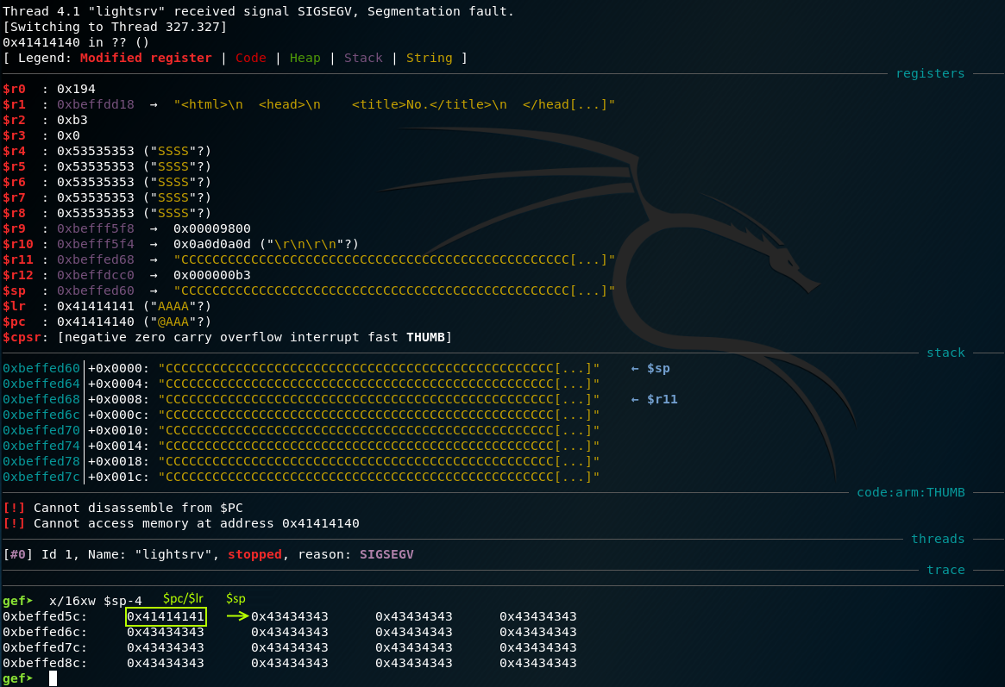Screen dimensions: 1005x687
Task: Click the '0x41414140 in ?? ()' line
Action: tap(76, 42)
